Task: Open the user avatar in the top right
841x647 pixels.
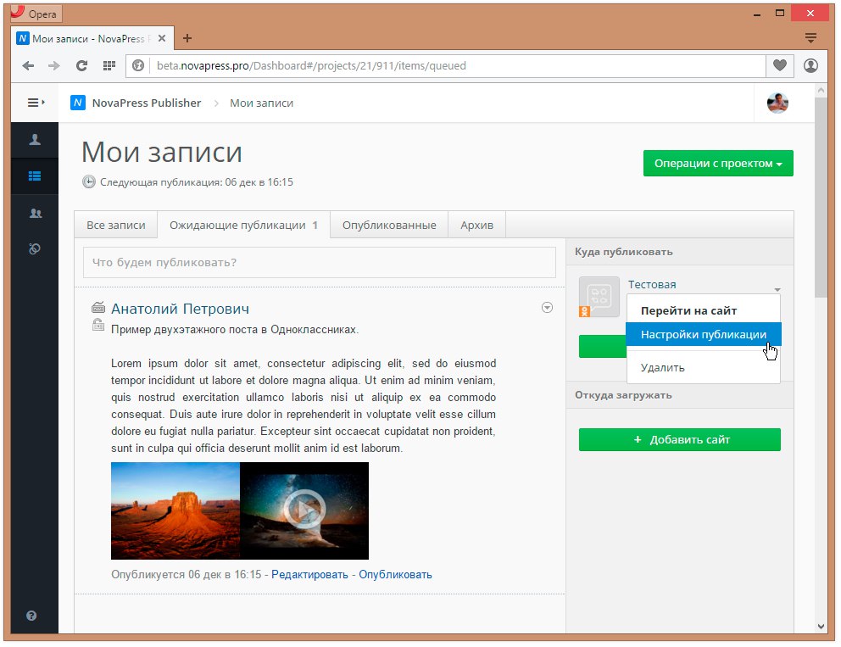Action: 777,103
